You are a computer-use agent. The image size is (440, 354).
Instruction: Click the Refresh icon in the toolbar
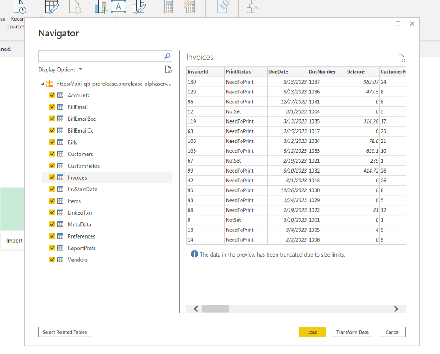point(75,7)
